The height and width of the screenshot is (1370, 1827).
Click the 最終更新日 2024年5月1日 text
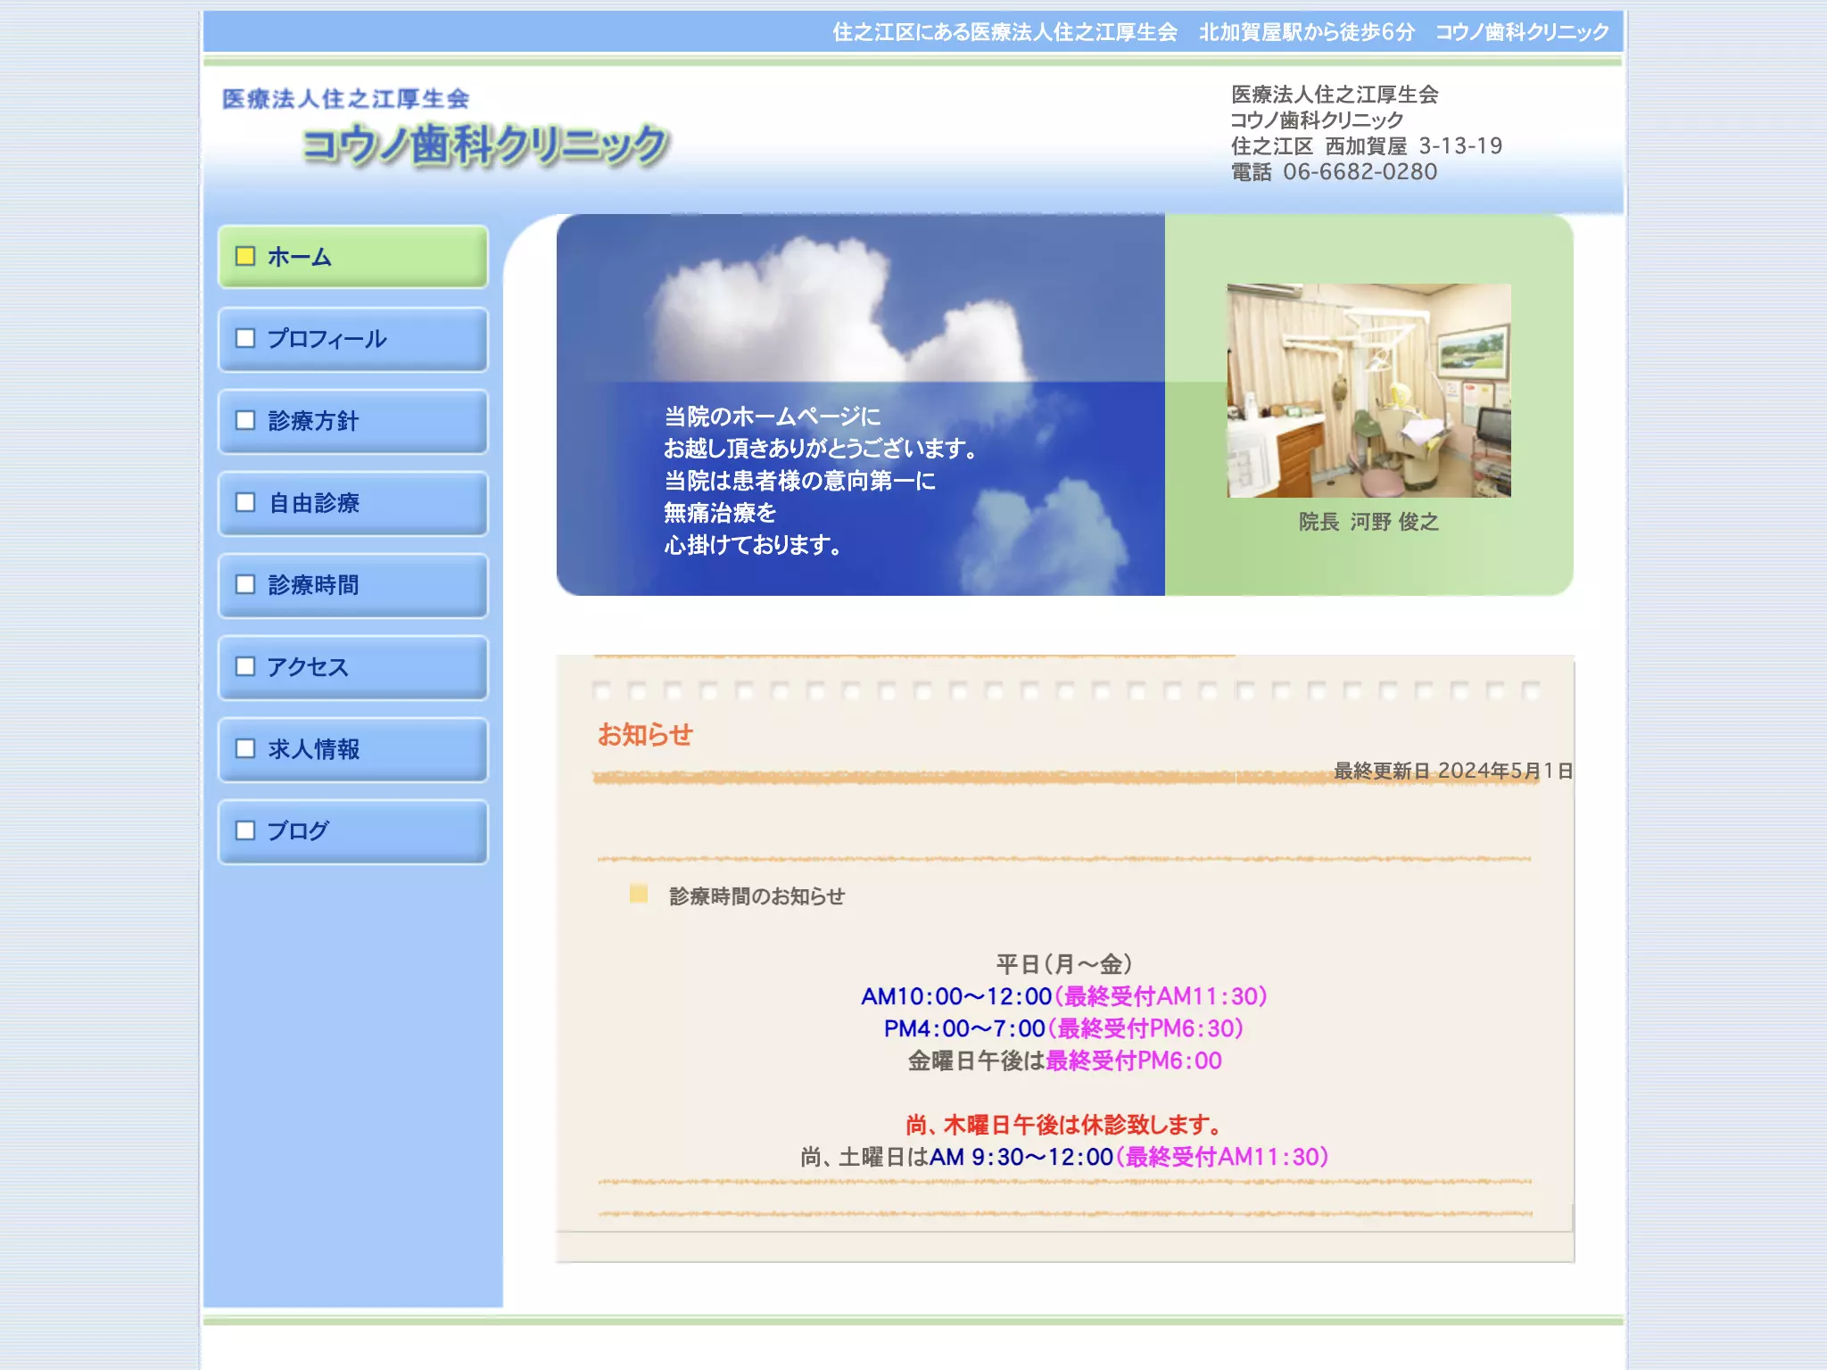point(1453,771)
